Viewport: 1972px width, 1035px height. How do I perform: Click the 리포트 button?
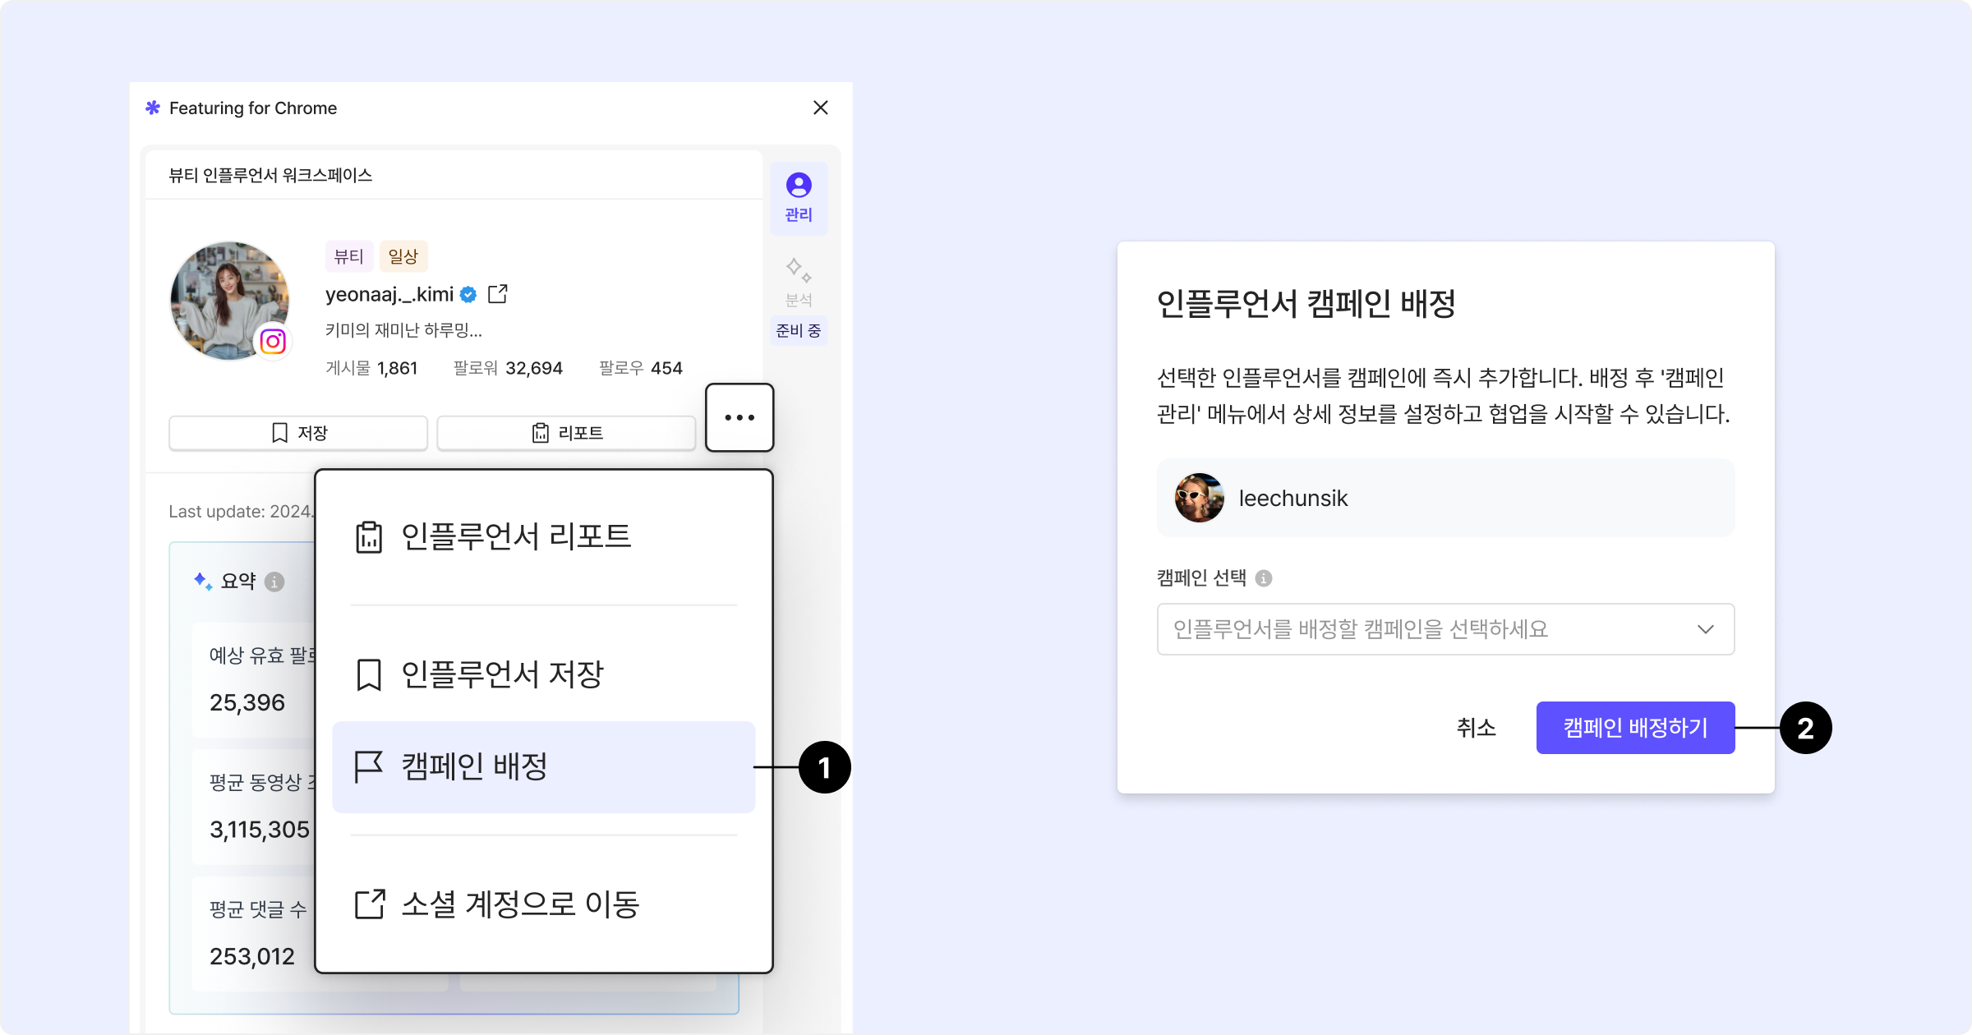(x=566, y=433)
